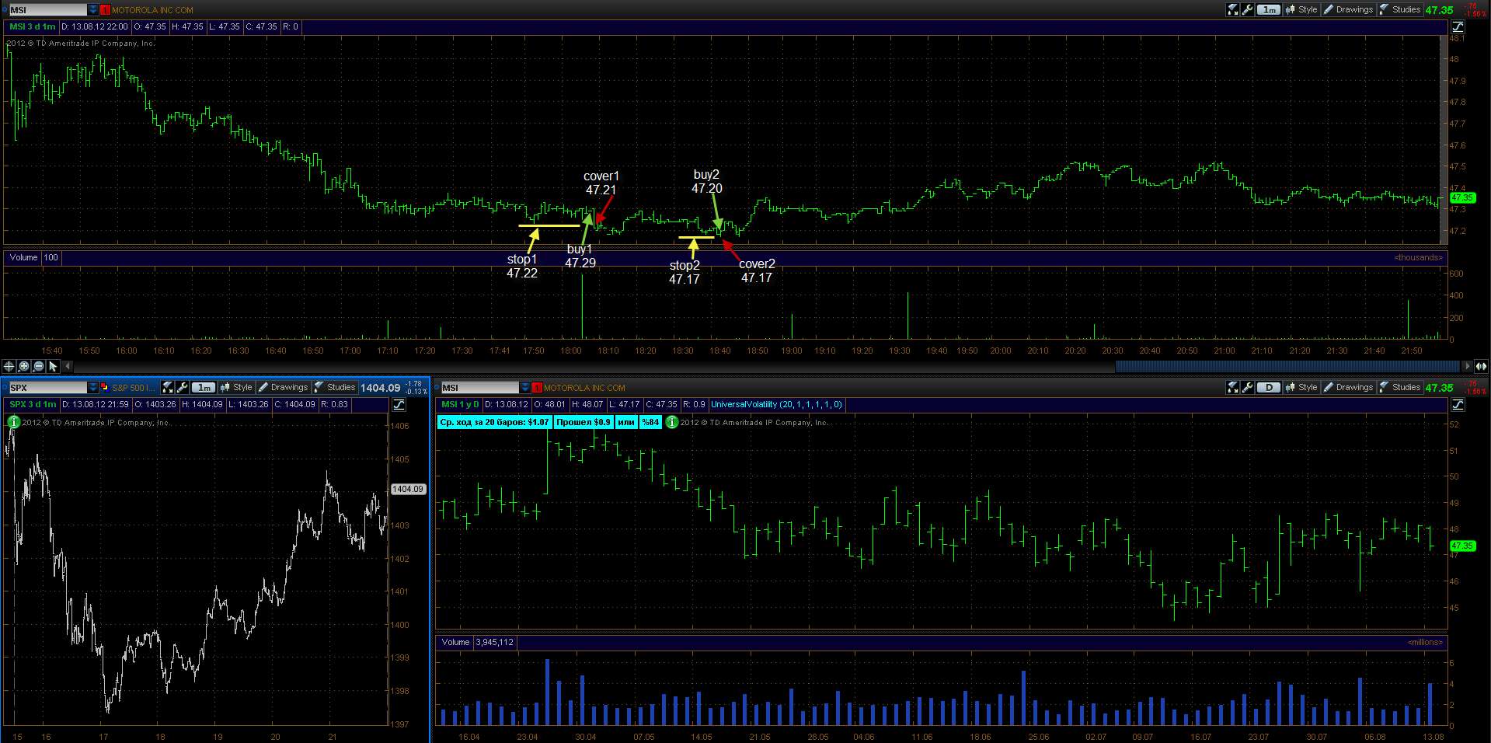Click the expand-axis double arrow icon
Screen dimensions: 1491x743
click(1481, 366)
